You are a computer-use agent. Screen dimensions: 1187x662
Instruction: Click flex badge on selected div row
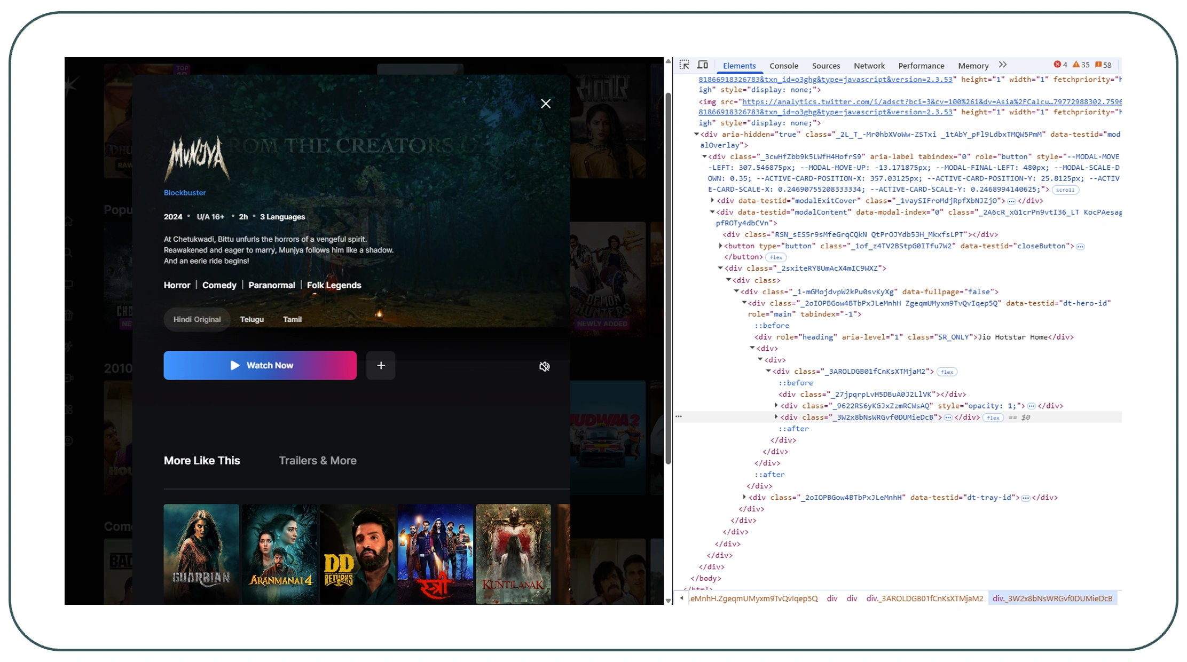click(993, 417)
